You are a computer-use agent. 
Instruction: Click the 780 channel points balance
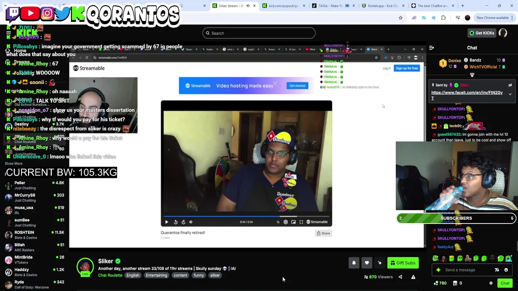click(x=440, y=283)
